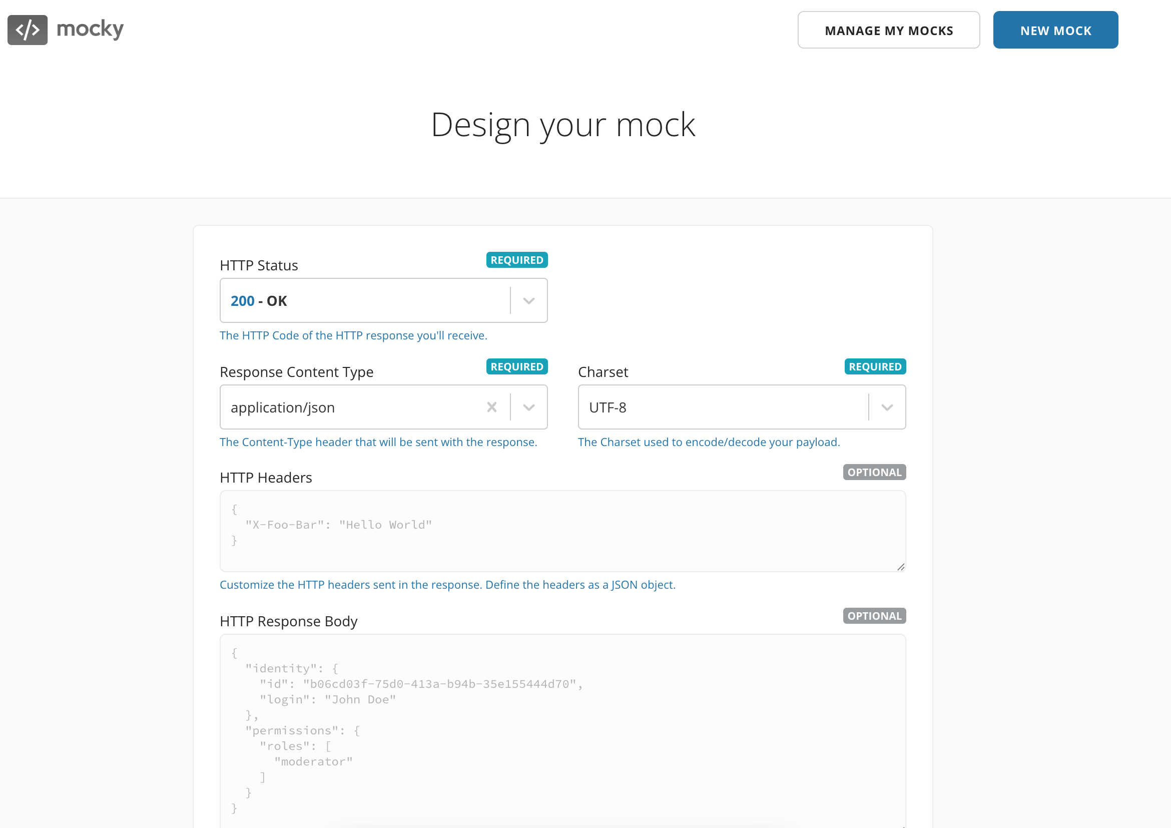
Task: Click the REQUIRED badge for Charset
Action: [875, 366]
